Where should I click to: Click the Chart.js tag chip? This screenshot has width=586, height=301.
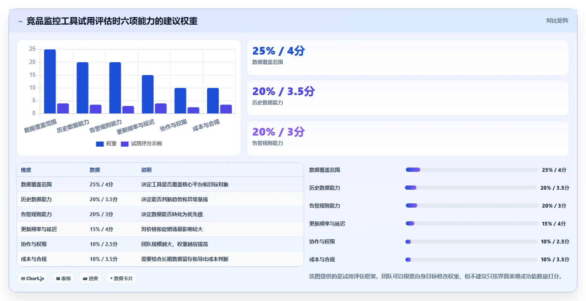click(33, 278)
